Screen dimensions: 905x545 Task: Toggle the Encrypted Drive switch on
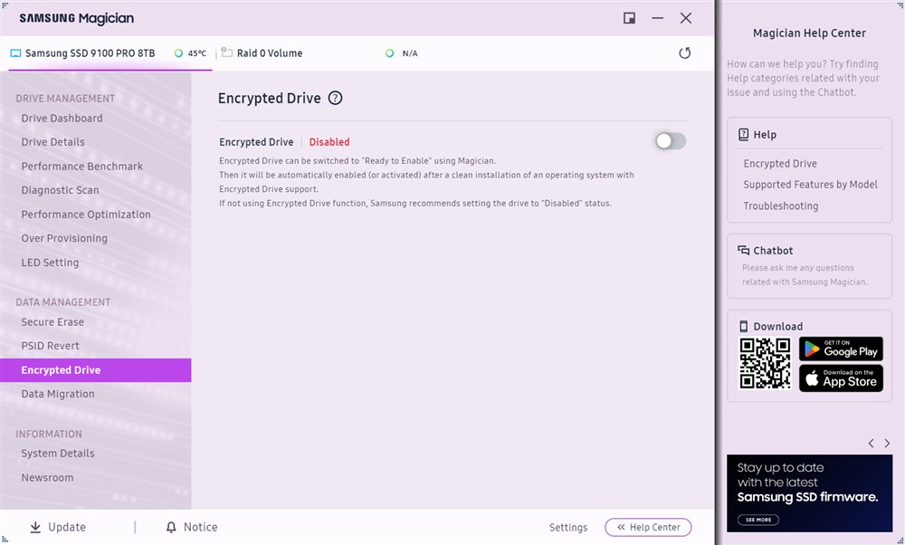click(671, 141)
